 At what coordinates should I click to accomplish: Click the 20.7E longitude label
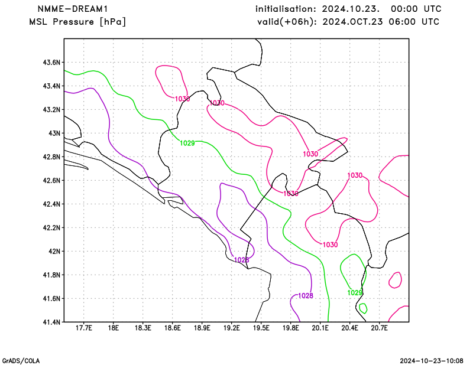pos(380,328)
